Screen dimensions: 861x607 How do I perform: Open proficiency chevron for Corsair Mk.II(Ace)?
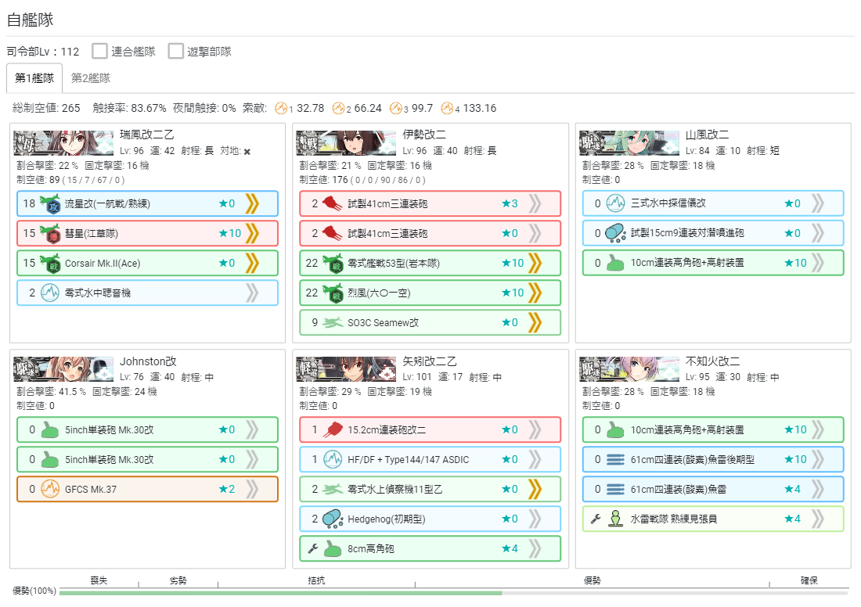[x=252, y=263]
